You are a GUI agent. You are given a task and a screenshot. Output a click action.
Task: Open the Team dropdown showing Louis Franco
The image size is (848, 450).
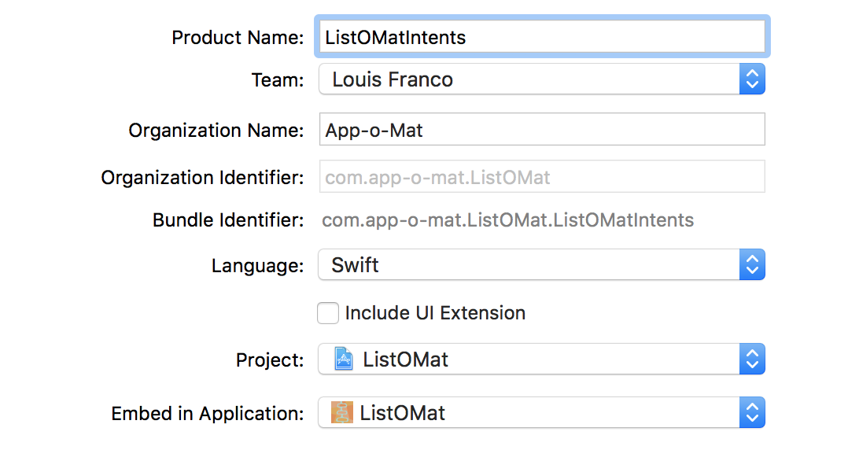(527, 79)
